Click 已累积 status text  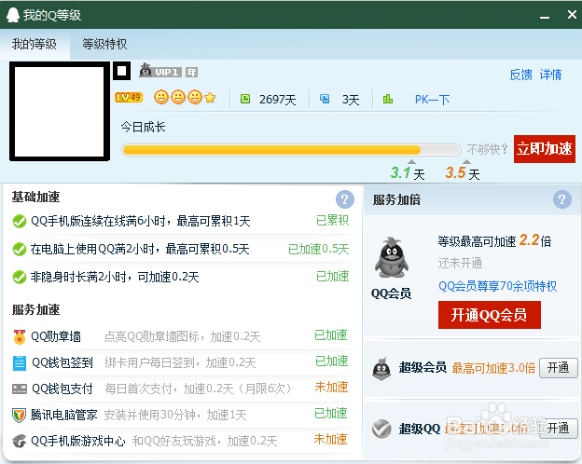(332, 220)
